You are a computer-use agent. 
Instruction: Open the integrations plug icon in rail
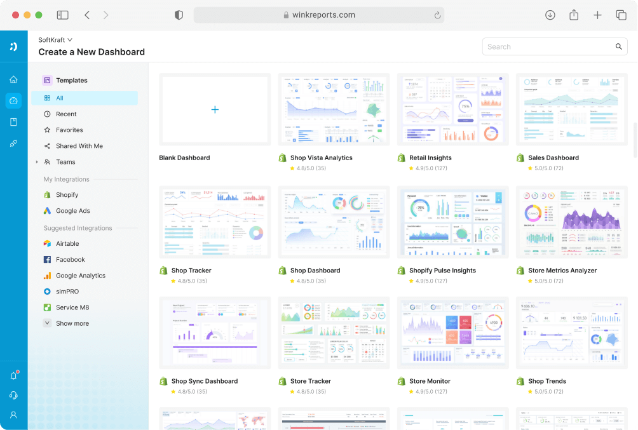[13, 143]
